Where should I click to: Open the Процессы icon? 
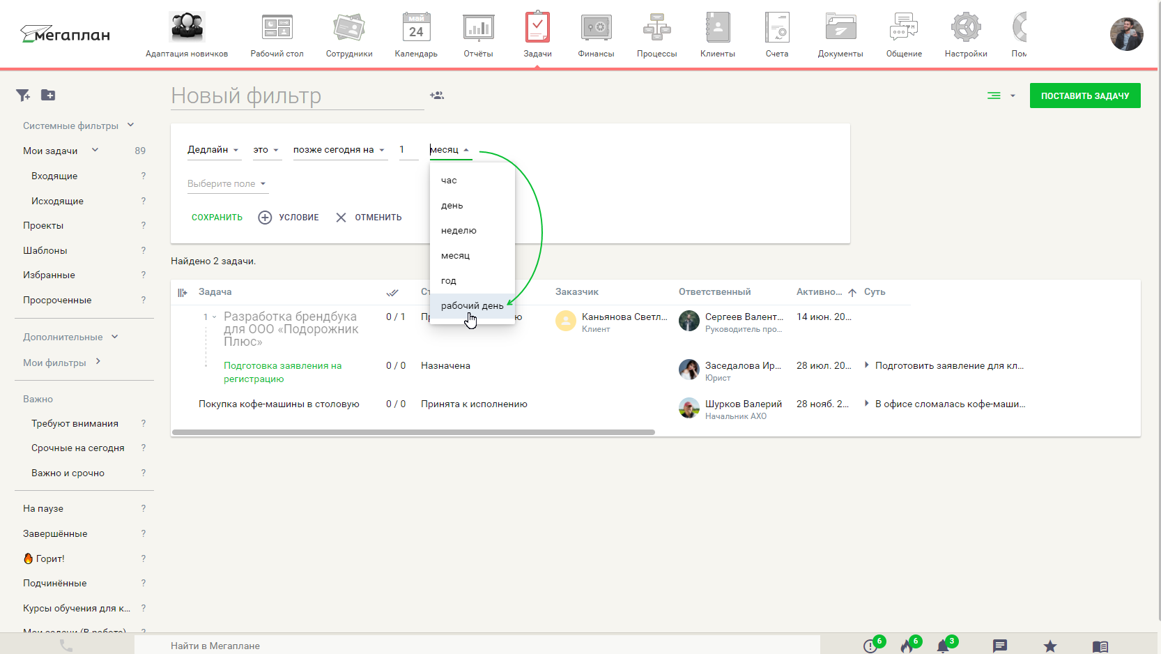pos(656,28)
